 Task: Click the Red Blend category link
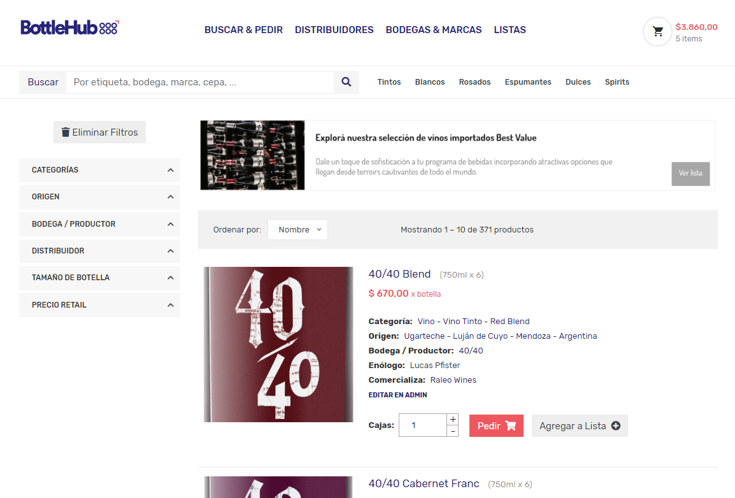pyautogui.click(x=510, y=322)
